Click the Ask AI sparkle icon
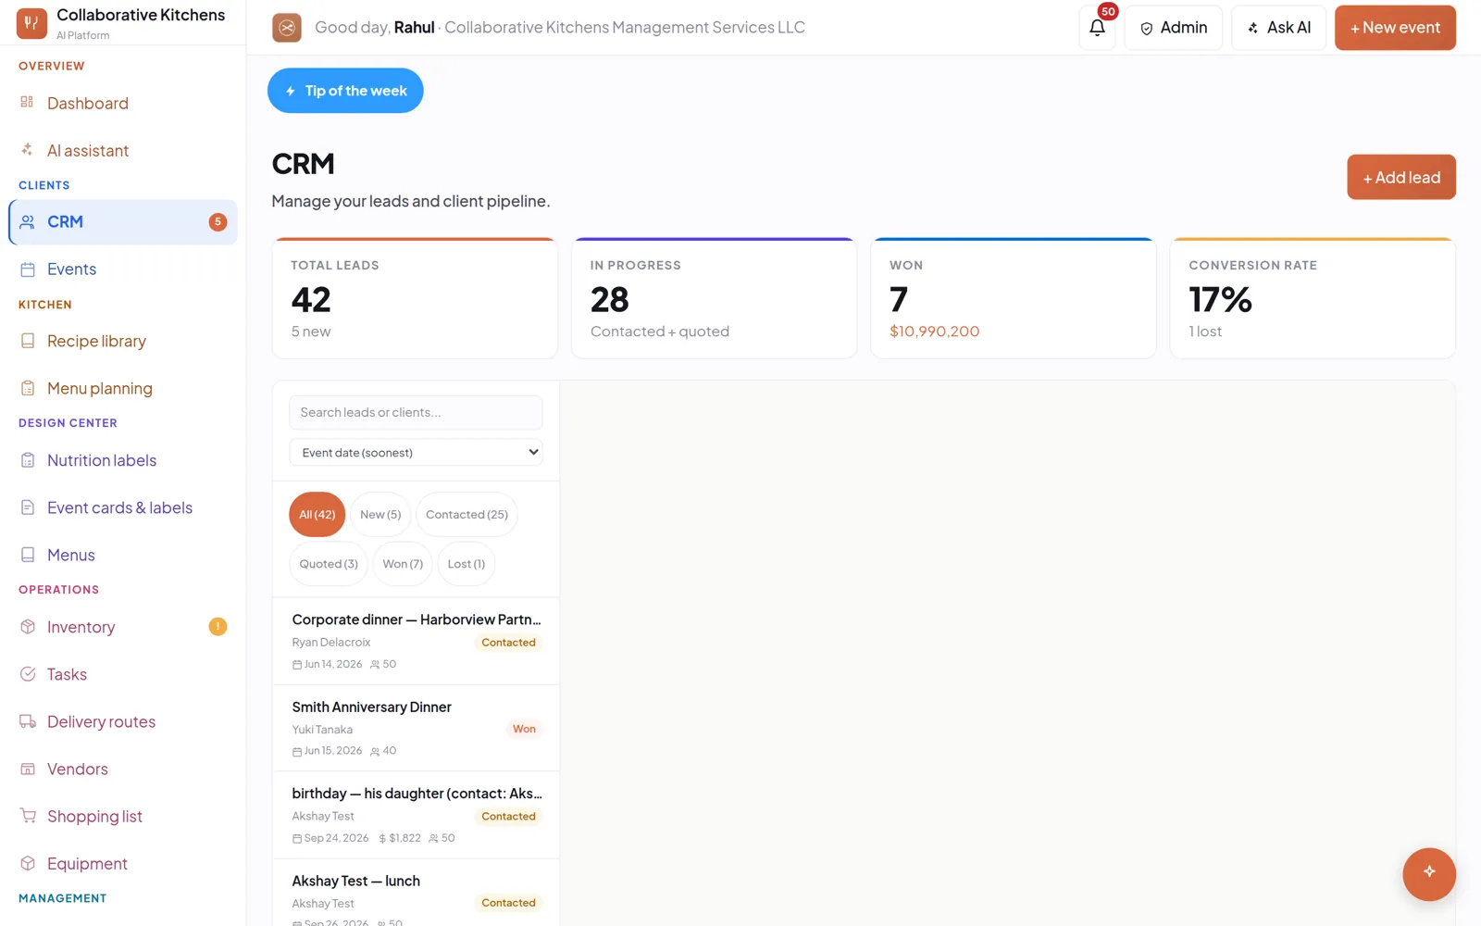The height and width of the screenshot is (926, 1481). [x=1252, y=29]
